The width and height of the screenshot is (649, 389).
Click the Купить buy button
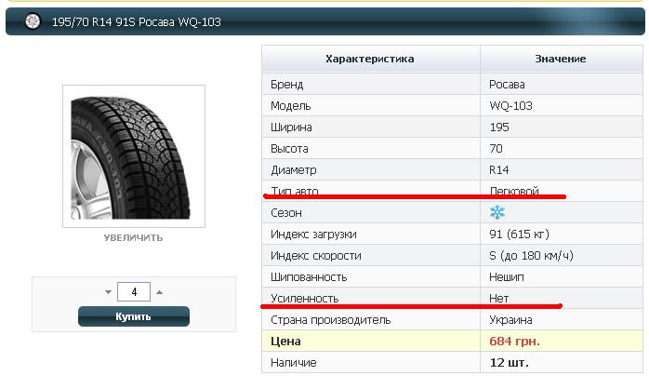coord(134,316)
